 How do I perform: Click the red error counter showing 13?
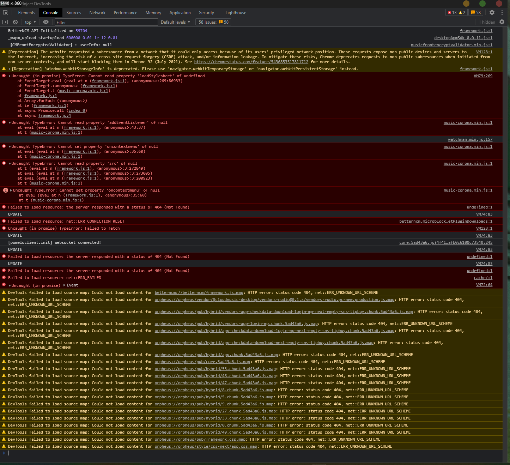(x=453, y=12)
